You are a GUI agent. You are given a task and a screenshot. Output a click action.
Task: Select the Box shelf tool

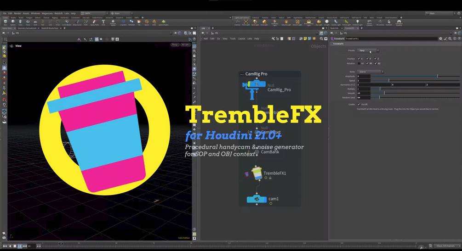pyautogui.click(x=6, y=22)
